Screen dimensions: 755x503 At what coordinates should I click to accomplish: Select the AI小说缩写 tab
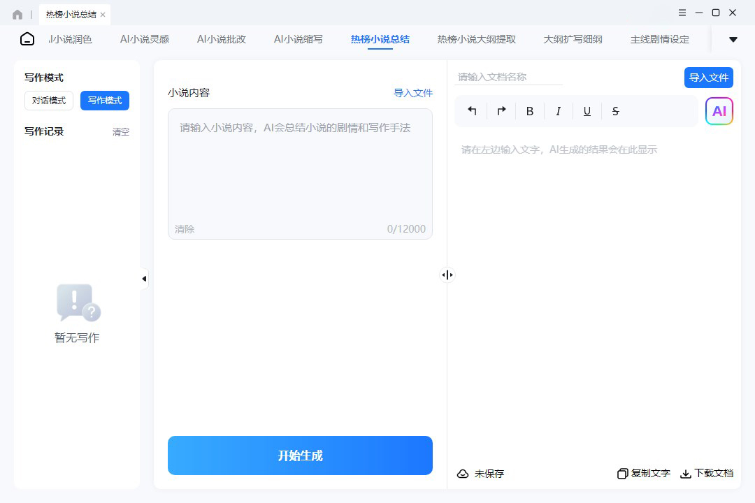pos(298,39)
